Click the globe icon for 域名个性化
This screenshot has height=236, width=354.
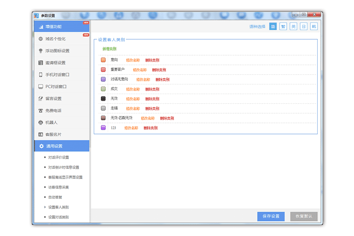(41, 39)
